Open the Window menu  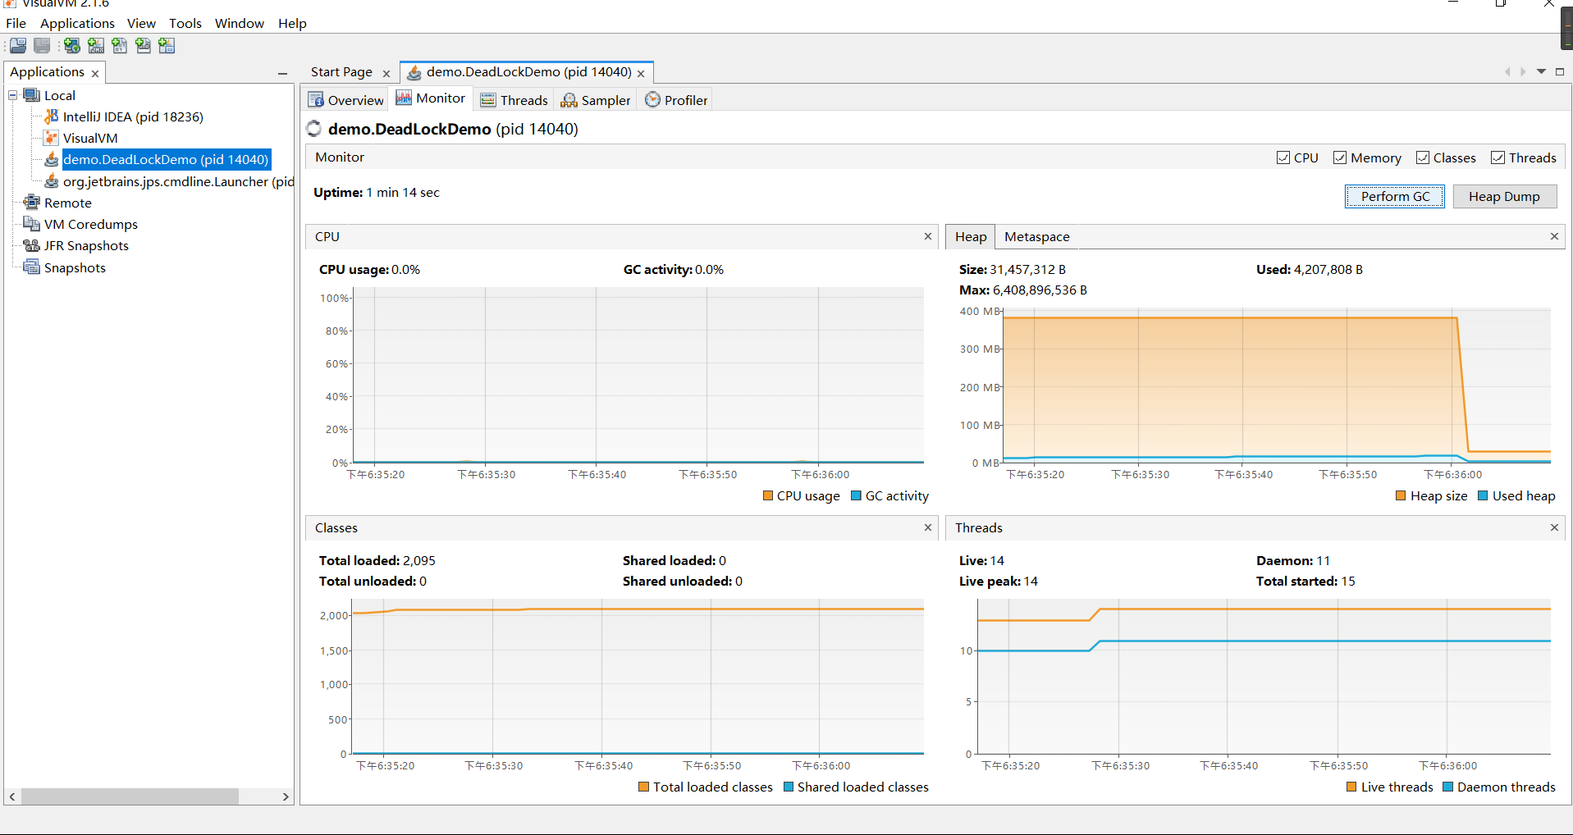tap(240, 23)
